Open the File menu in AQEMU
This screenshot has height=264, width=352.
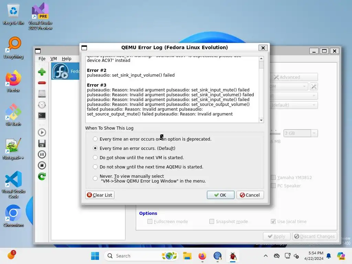(x=42, y=58)
